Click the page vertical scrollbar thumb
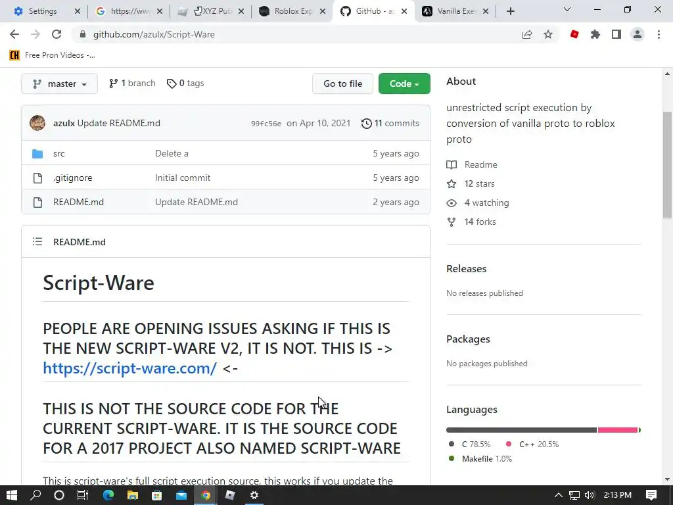The width and height of the screenshot is (673, 505). pos(667,165)
